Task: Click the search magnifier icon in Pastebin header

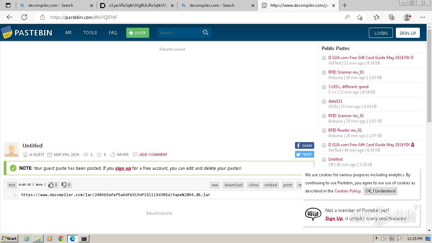Action: (206, 32)
